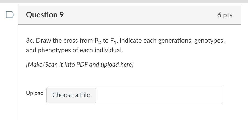Click the word individual in the prompt

(109, 50)
